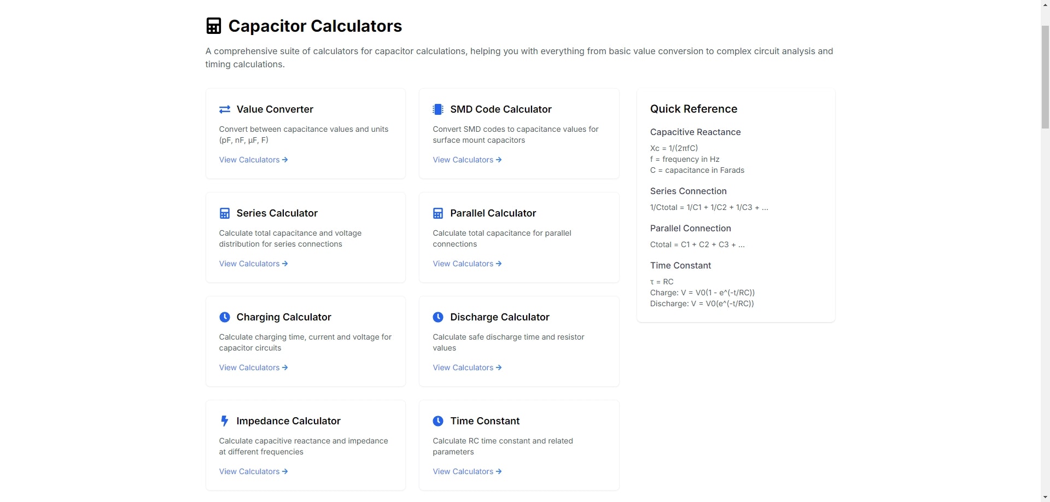Image resolution: width=1050 pixels, height=502 pixels.
Task: Open View Calculators link under Value Converter
Action: point(253,160)
